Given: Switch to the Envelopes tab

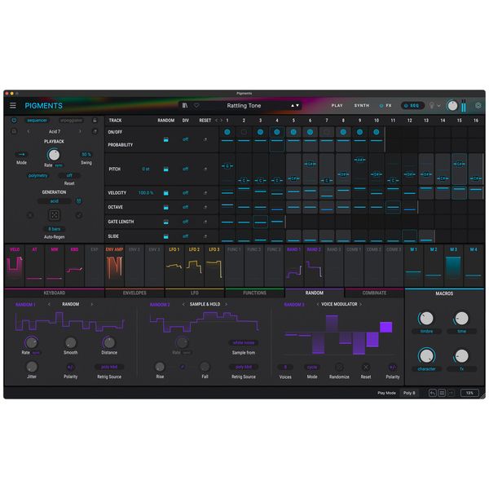Looking at the screenshot, I should click(134, 293).
